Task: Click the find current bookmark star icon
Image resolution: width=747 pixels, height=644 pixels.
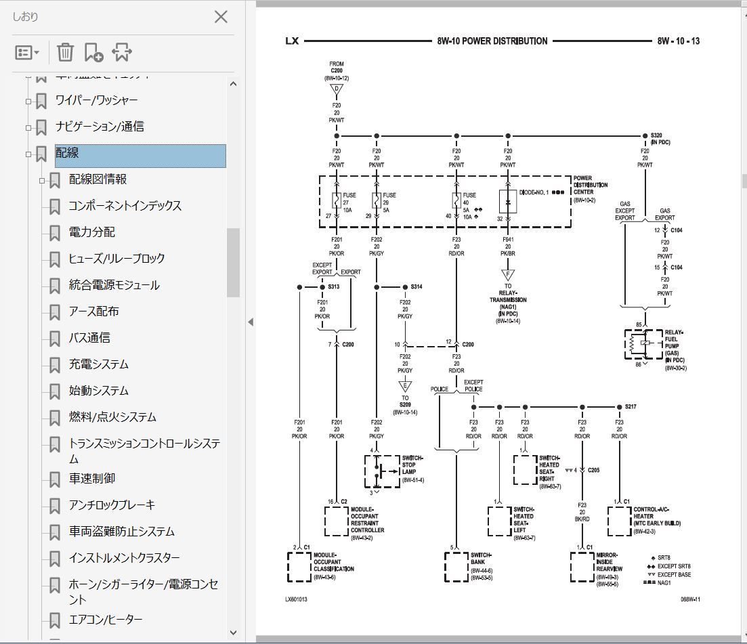Action: tap(121, 52)
